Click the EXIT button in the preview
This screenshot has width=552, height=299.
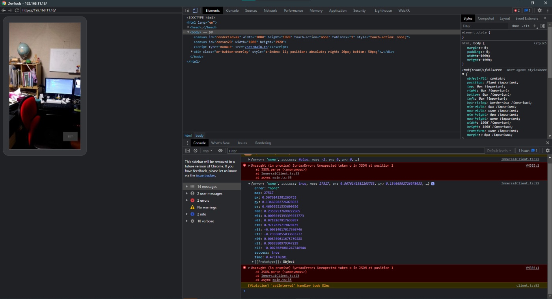click(x=70, y=137)
